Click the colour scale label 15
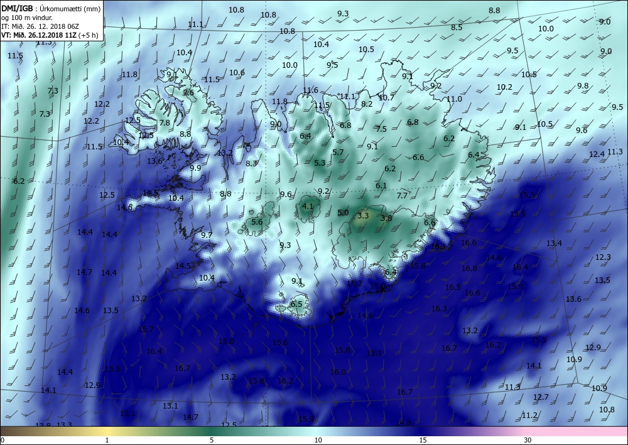 click(423, 440)
